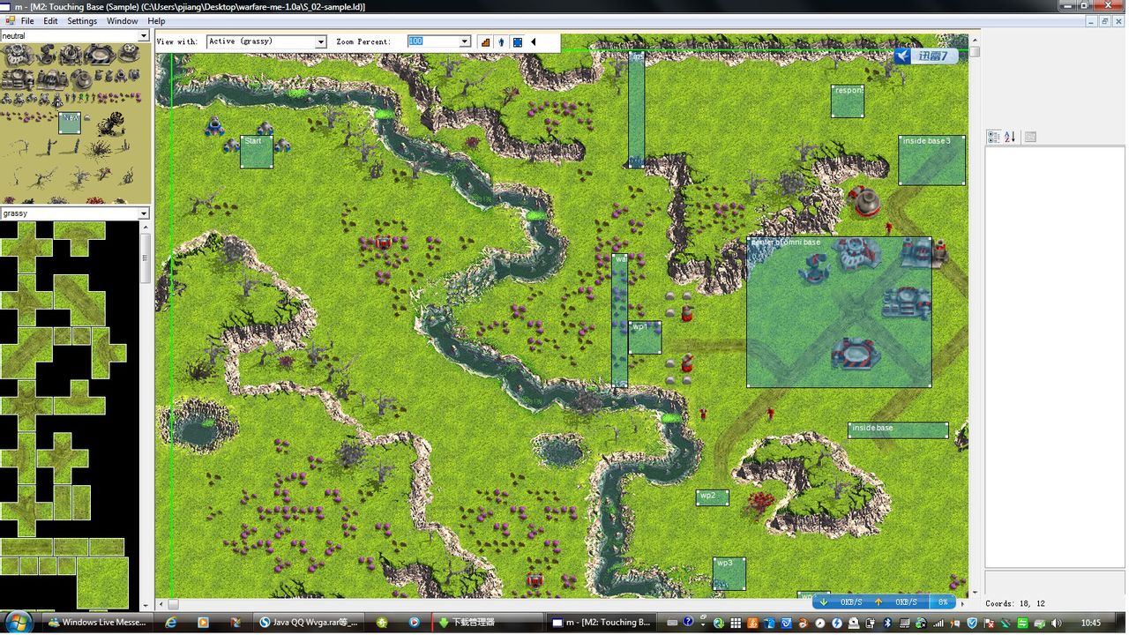The width and height of the screenshot is (1129, 635).
Task: Click the Zoom Percent value field
Action: 433,42
